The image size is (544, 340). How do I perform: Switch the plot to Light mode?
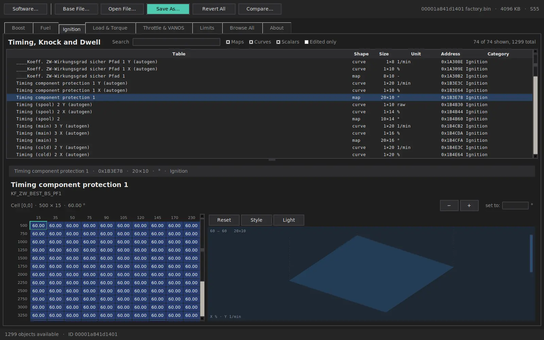[x=289, y=220]
